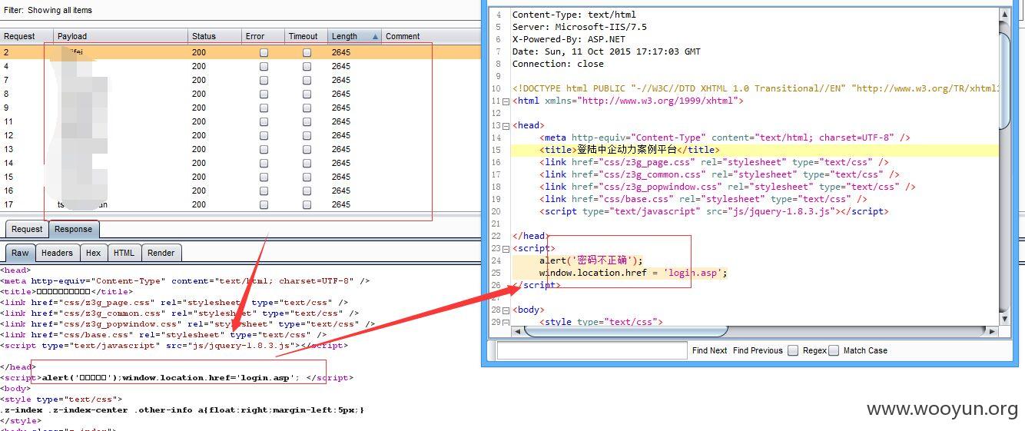This screenshot has width=1025, height=431.
Task: Sort results by Error column header
Action: click(263, 36)
